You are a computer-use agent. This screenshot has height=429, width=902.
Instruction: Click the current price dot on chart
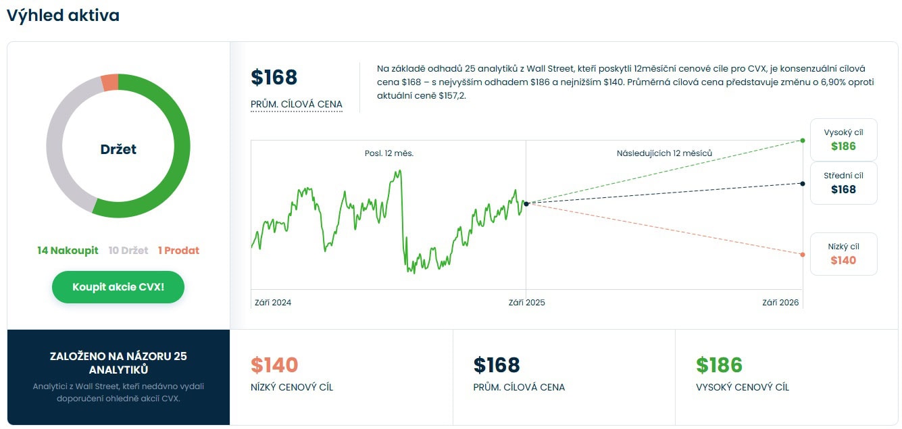pyautogui.click(x=526, y=203)
